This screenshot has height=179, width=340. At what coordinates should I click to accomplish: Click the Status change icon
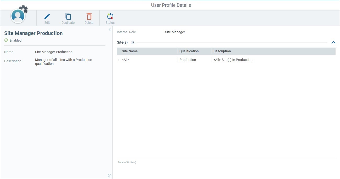click(x=110, y=16)
